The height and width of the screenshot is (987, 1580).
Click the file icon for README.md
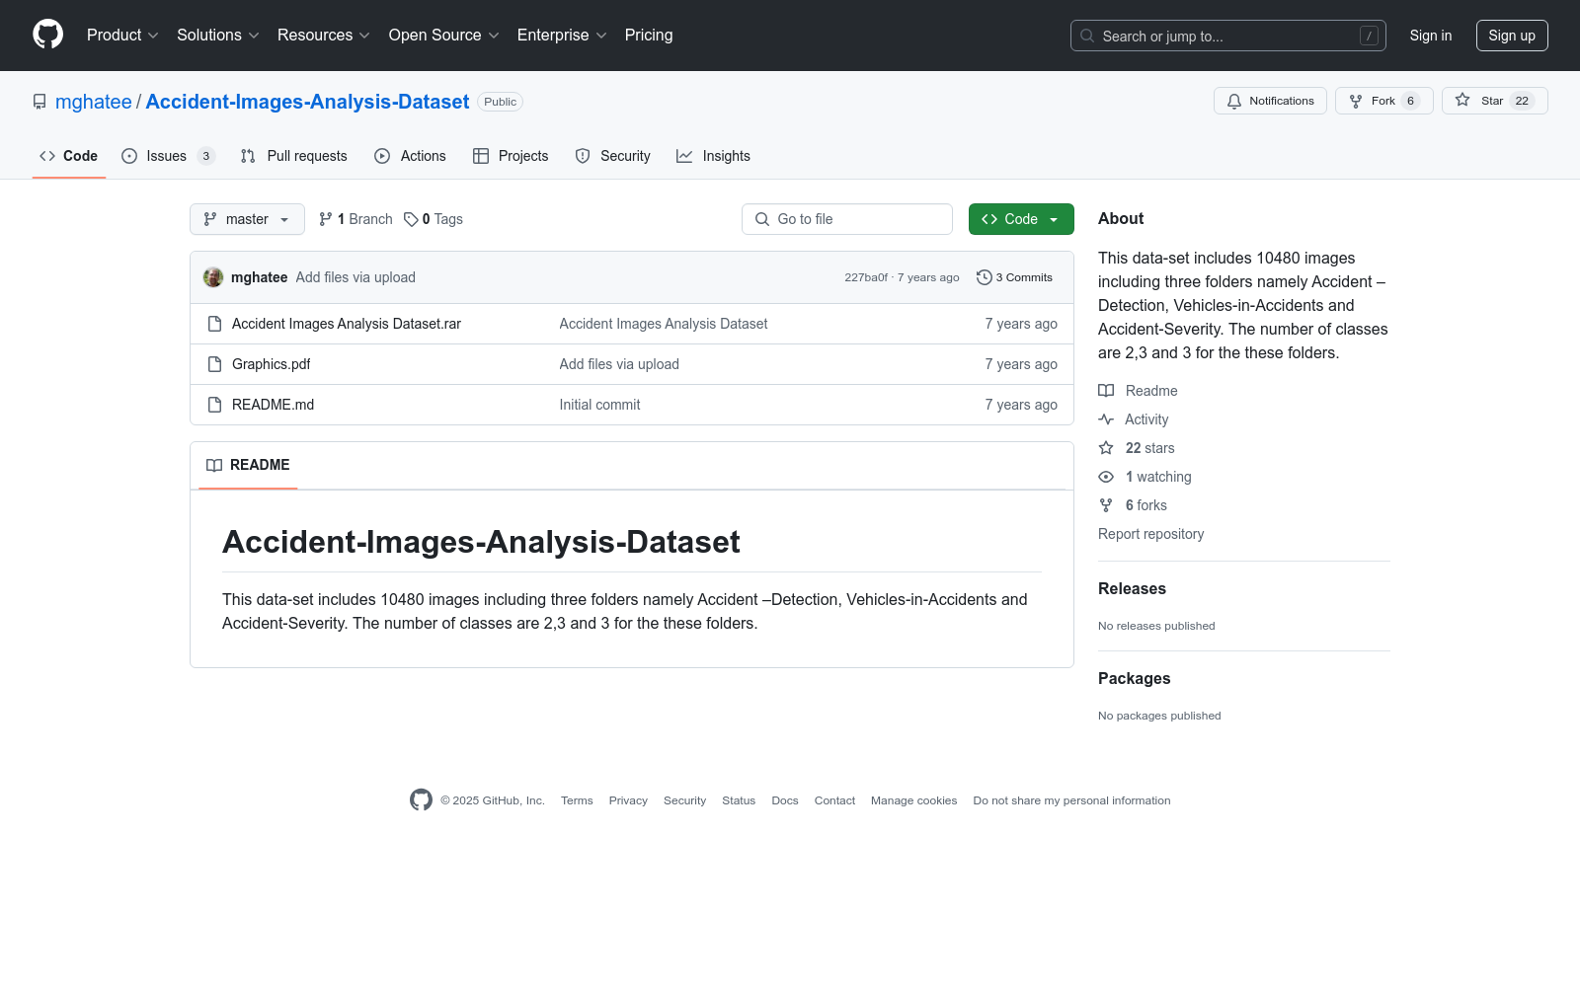[x=214, y=405]
